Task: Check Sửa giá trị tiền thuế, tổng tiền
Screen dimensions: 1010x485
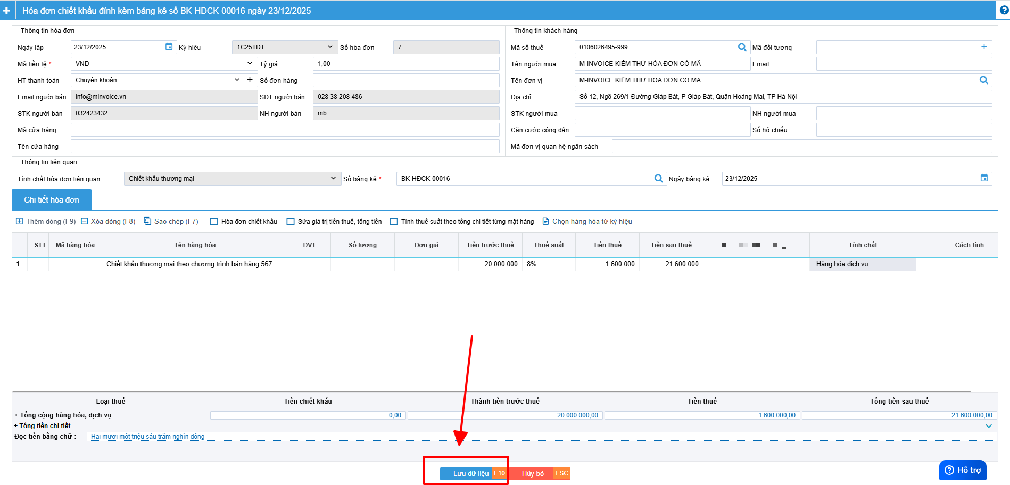Action: point(291,222)
